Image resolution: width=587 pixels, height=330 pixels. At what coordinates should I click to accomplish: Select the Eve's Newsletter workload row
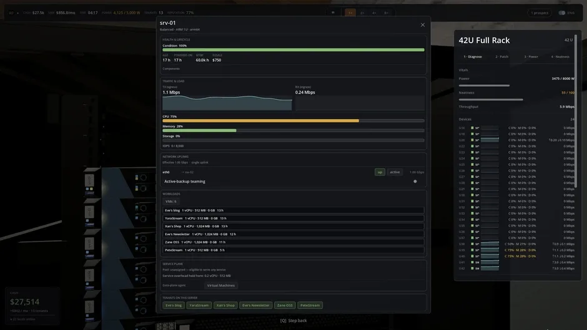pyautogui.click(x=293, y=234)
